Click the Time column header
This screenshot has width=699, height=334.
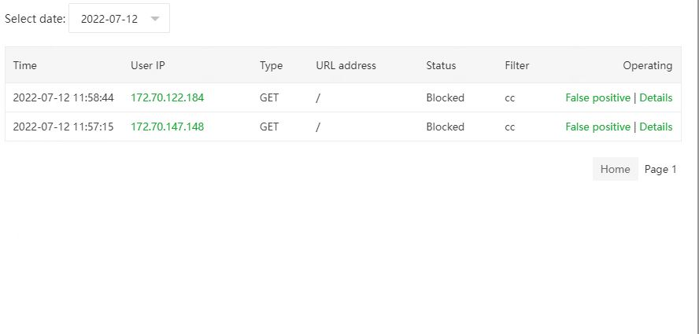(25, 65)
